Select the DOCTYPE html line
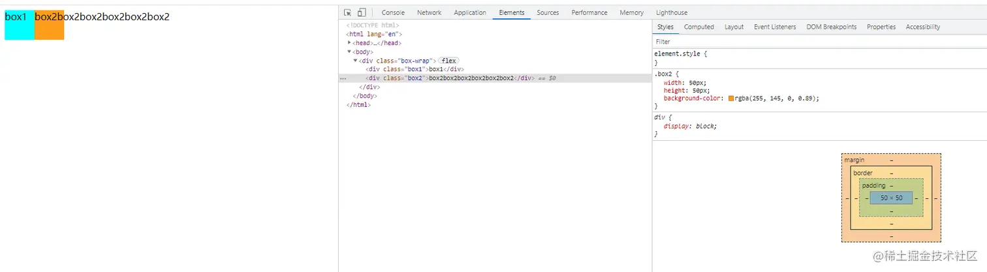Viewport: 987px width, 272px height. pos(373,25)
